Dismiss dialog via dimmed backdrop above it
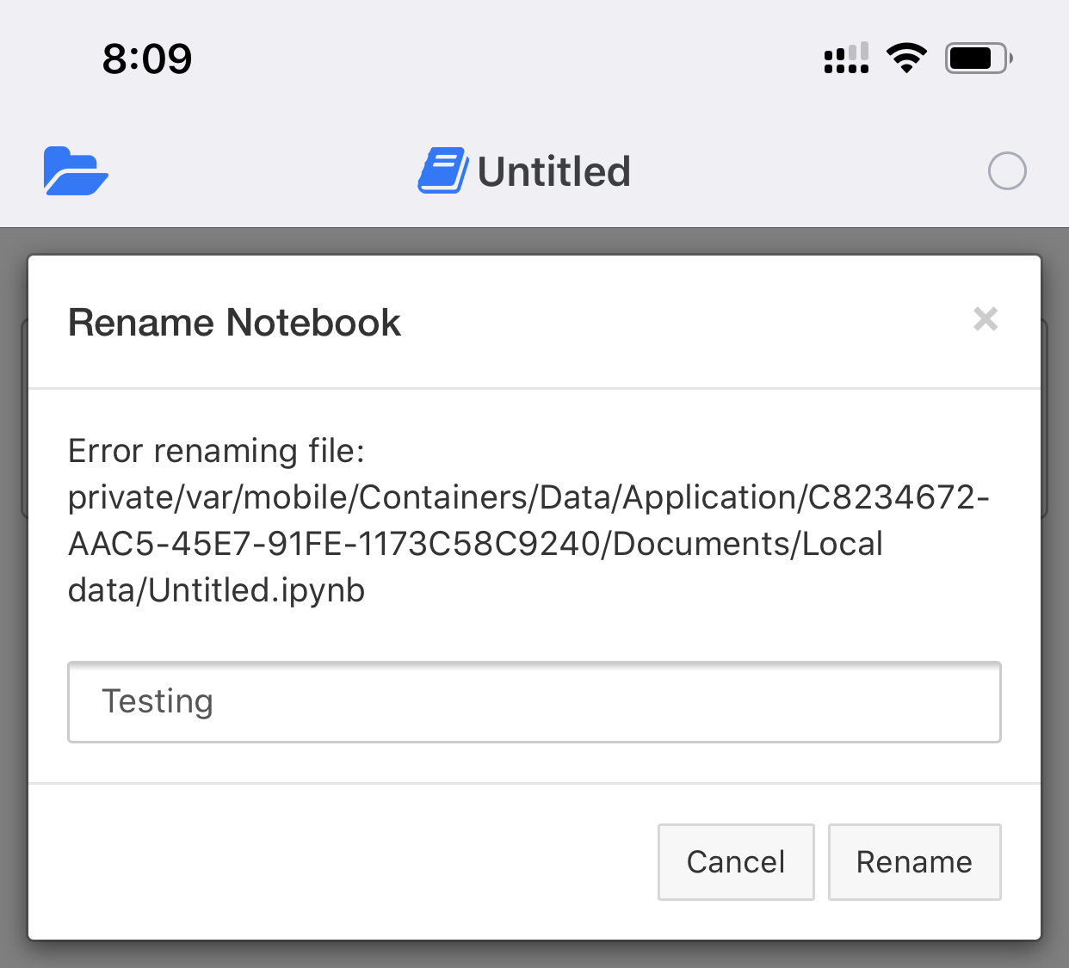1069x968 pixels. point(534,241)
